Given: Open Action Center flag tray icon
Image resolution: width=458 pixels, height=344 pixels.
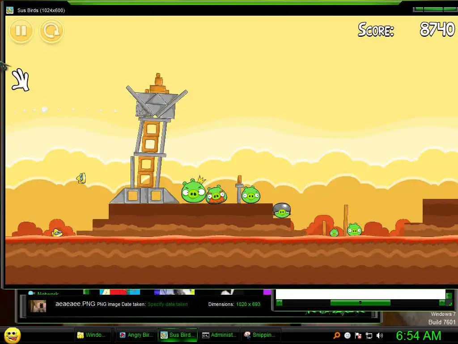Looking at the screenshot, I should 358,335.
